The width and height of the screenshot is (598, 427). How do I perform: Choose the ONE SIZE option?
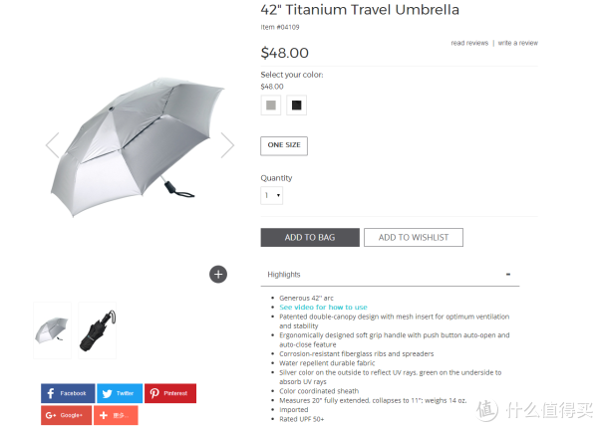click(x=284, y=146)
